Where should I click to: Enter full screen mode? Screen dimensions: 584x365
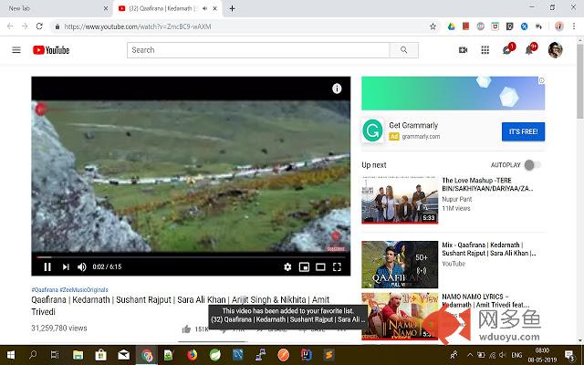click(x=337, y=266)
